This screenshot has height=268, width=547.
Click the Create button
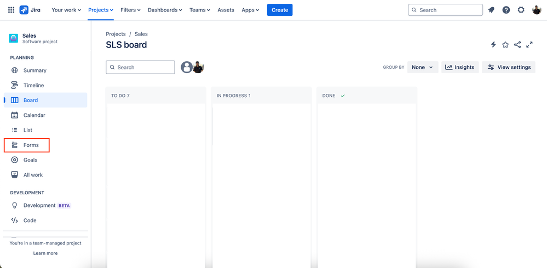pos(280,10)
